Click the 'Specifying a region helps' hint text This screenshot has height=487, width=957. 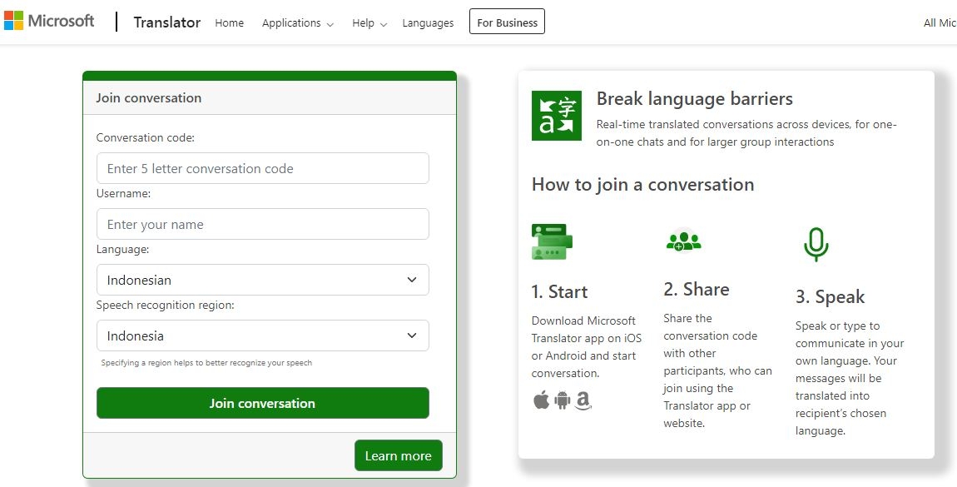pyautogui.click(x=206, y=363)
